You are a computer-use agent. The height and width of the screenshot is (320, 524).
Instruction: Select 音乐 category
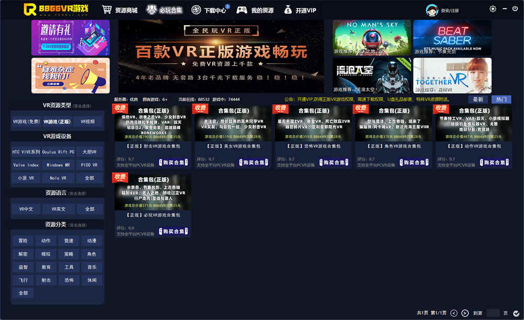[92, 267]
